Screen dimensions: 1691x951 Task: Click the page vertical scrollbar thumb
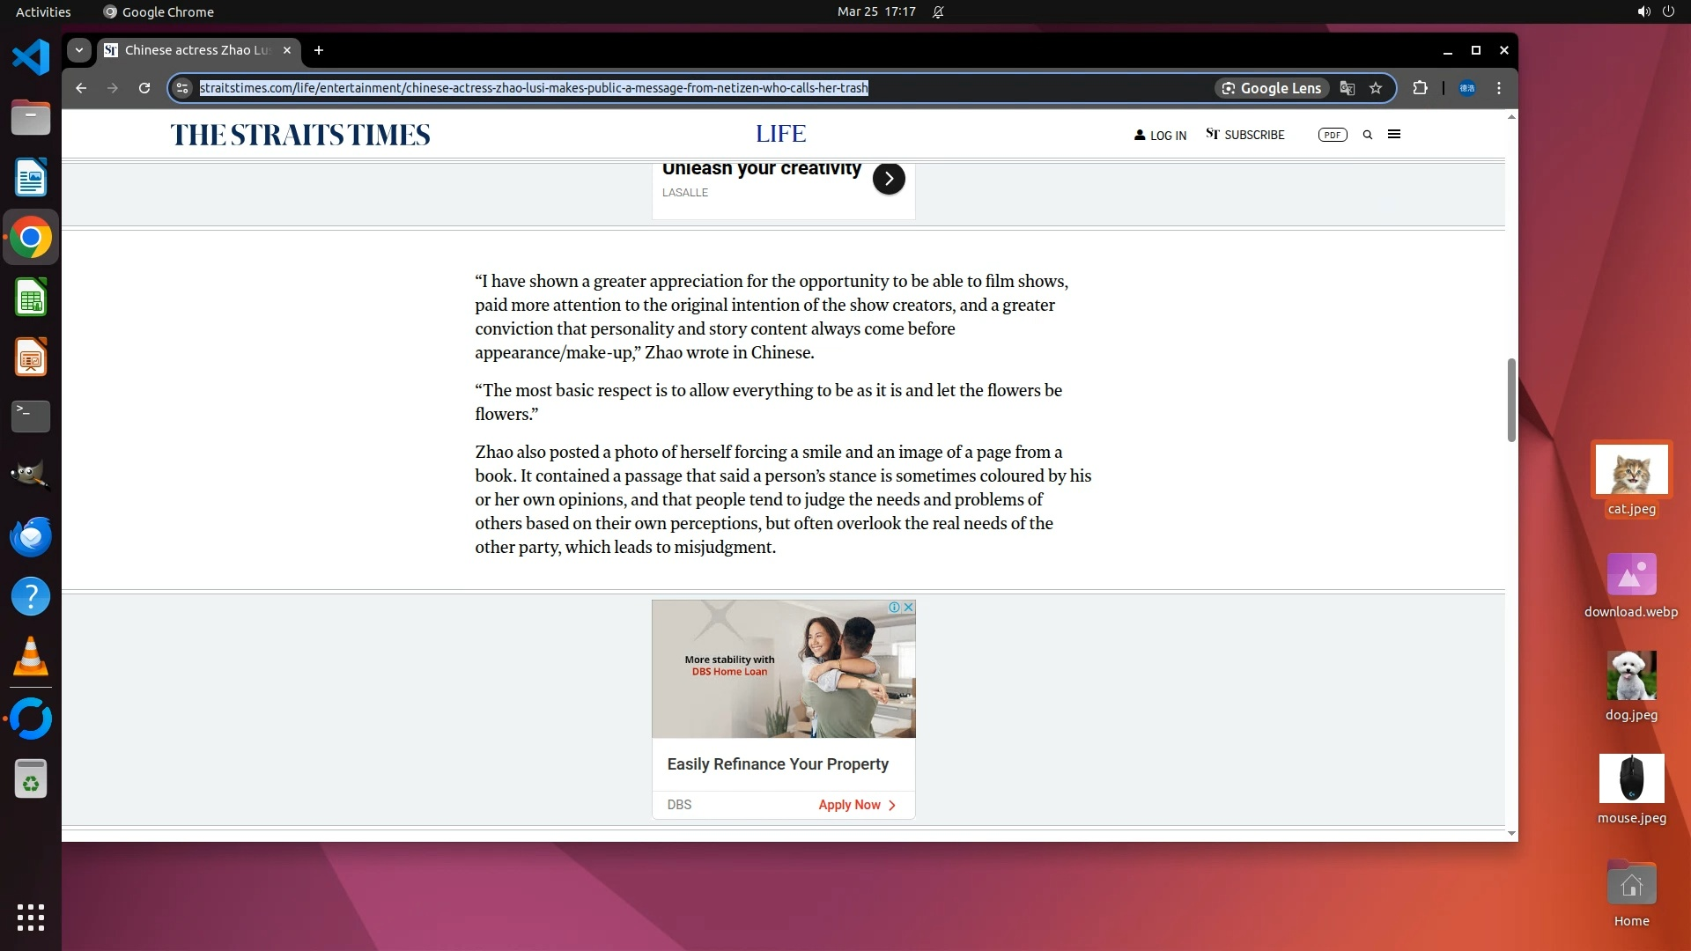click(1511, 400)
